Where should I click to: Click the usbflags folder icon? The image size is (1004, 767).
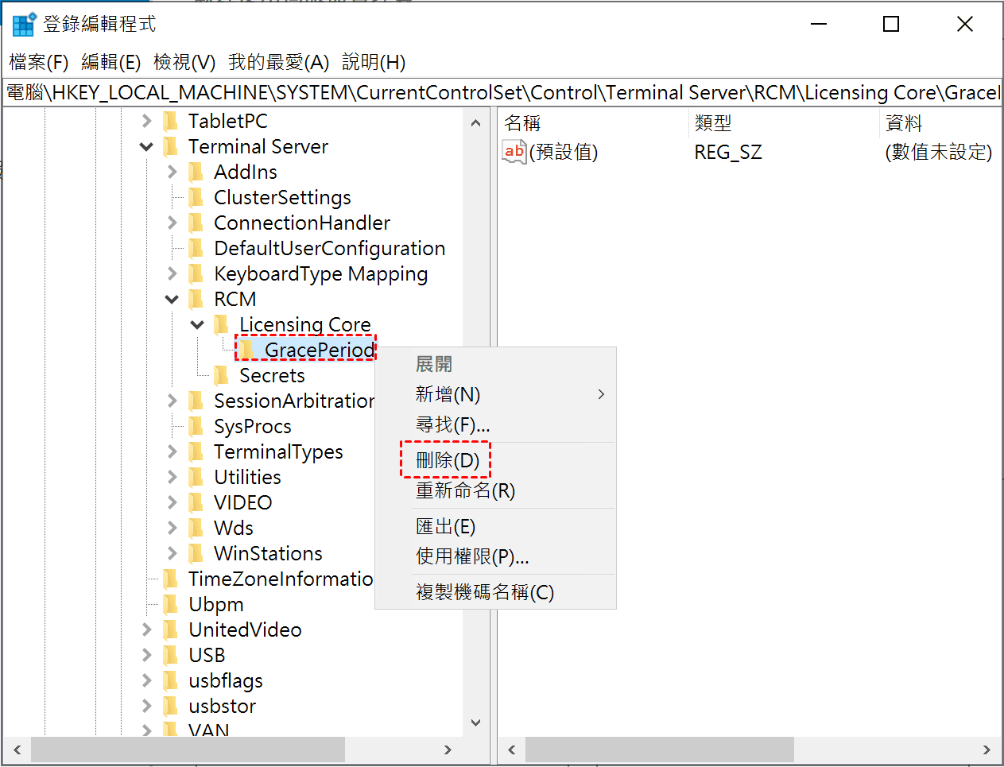[170, 680]
